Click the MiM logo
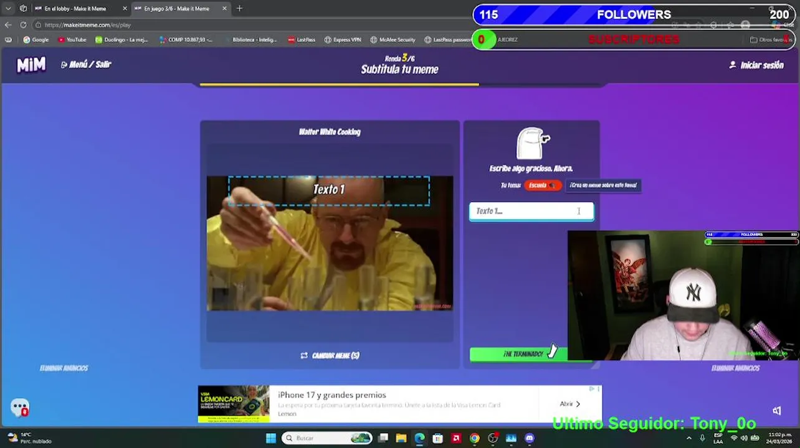 31,64
